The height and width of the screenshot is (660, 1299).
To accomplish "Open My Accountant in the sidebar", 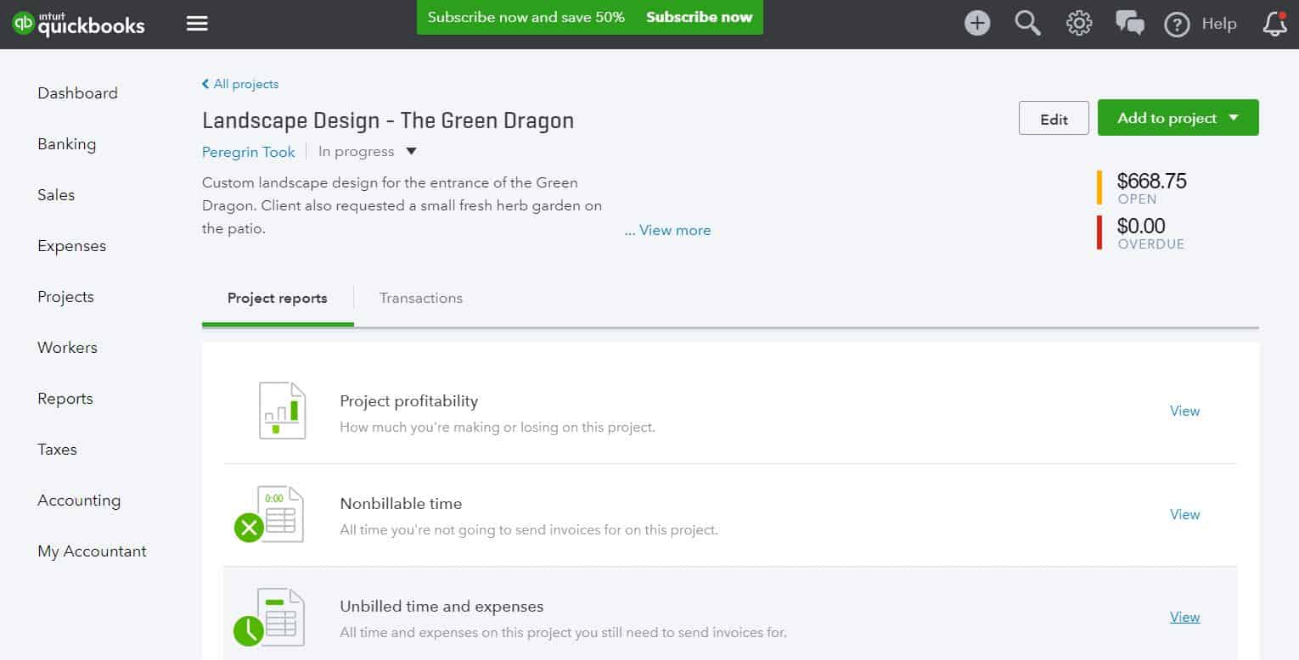I will click(92, 551).
